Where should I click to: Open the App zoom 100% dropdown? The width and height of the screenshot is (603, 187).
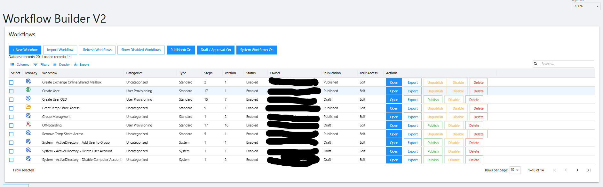click(x=586, y=6)
